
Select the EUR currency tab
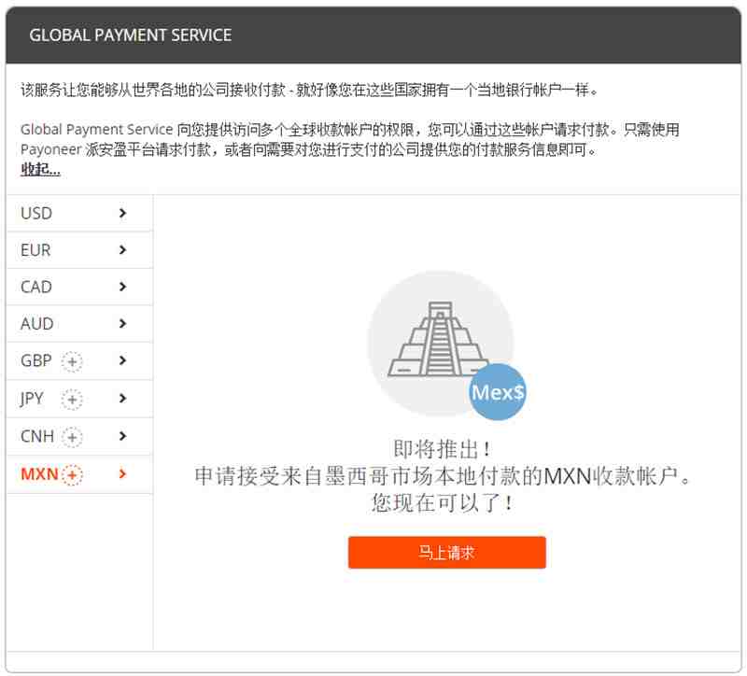(x=79, y=250)
